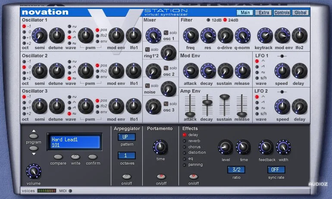Click the Effects feedback knob
Viewport: 332px width, 199px height.
pos(266,147)
